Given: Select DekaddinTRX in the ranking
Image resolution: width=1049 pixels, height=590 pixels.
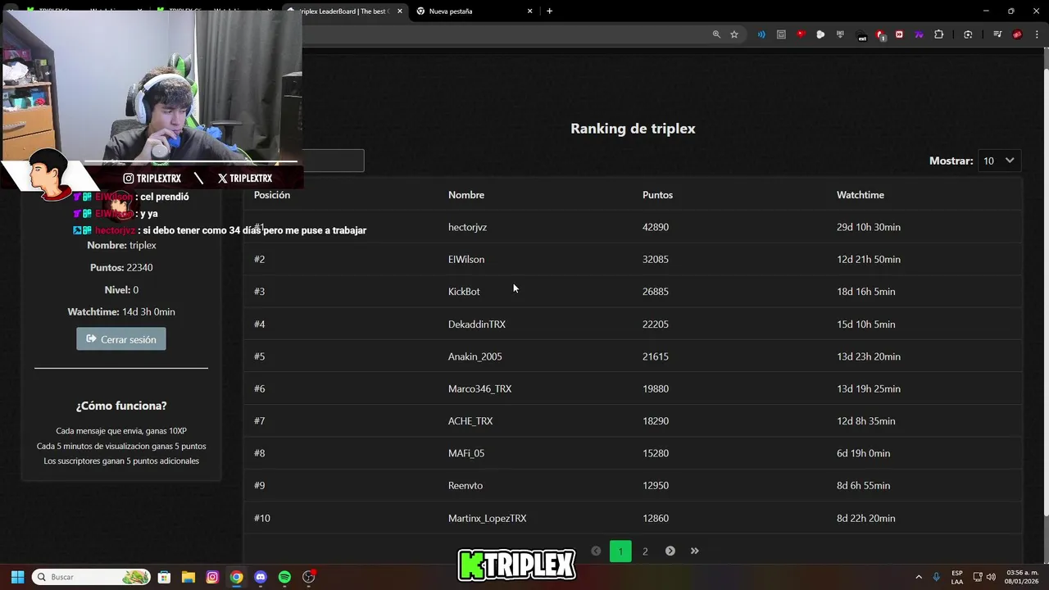Looking at the screenshot, I should tap(477, 324).
